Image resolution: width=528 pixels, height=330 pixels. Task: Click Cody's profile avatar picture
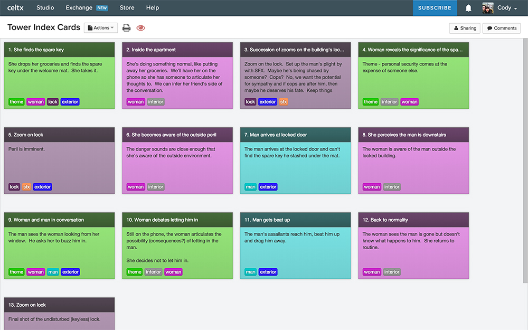coord(488,8)
